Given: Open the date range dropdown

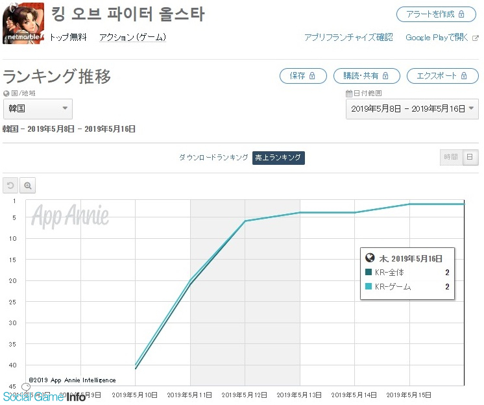Looking at the screenshot, I should (412, 109).
